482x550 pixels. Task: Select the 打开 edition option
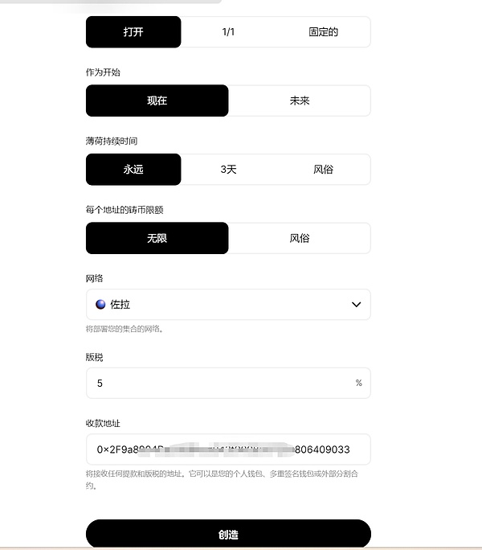(x=133, y=32)
